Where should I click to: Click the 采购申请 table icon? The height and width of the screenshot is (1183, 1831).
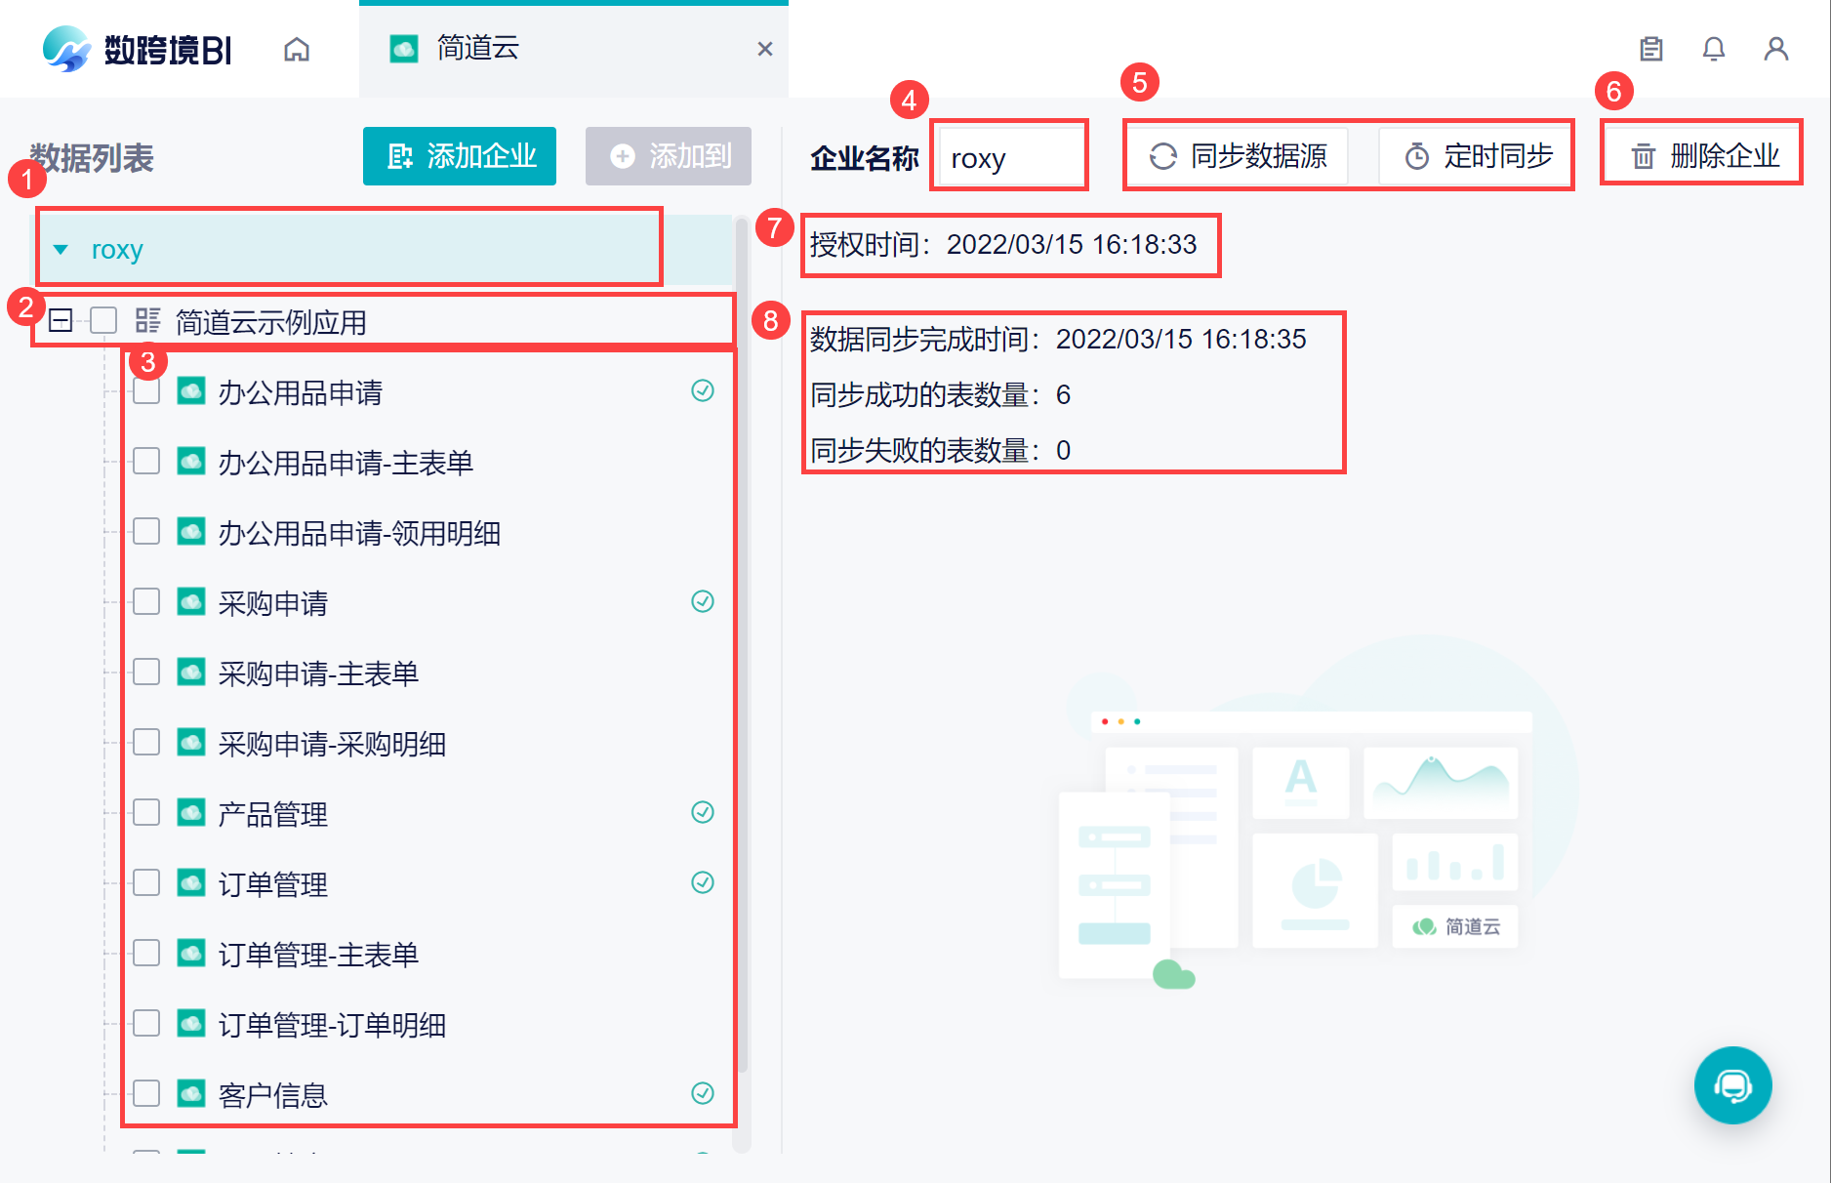coord(191,601)
